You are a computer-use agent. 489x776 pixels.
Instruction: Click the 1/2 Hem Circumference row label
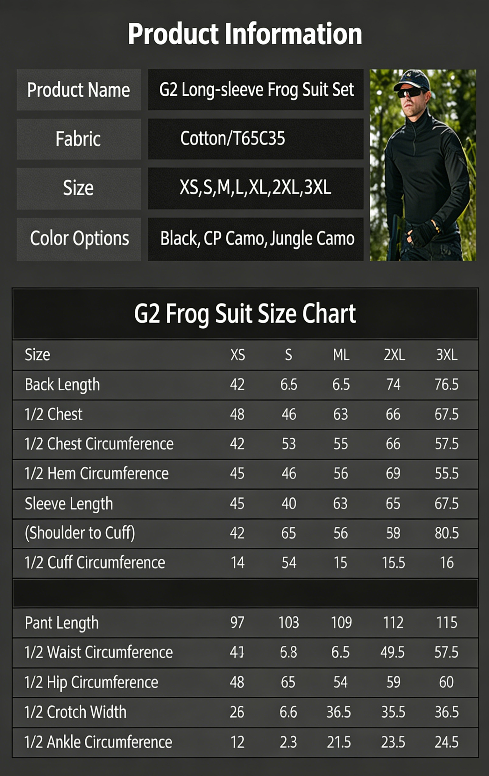(x=96, y=474)
